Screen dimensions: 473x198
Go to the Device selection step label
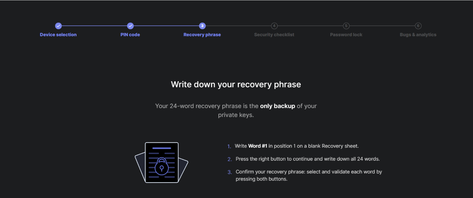tap(58, 35)
